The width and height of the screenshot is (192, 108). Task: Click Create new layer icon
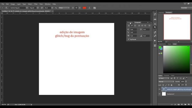[x=189, y=105]
